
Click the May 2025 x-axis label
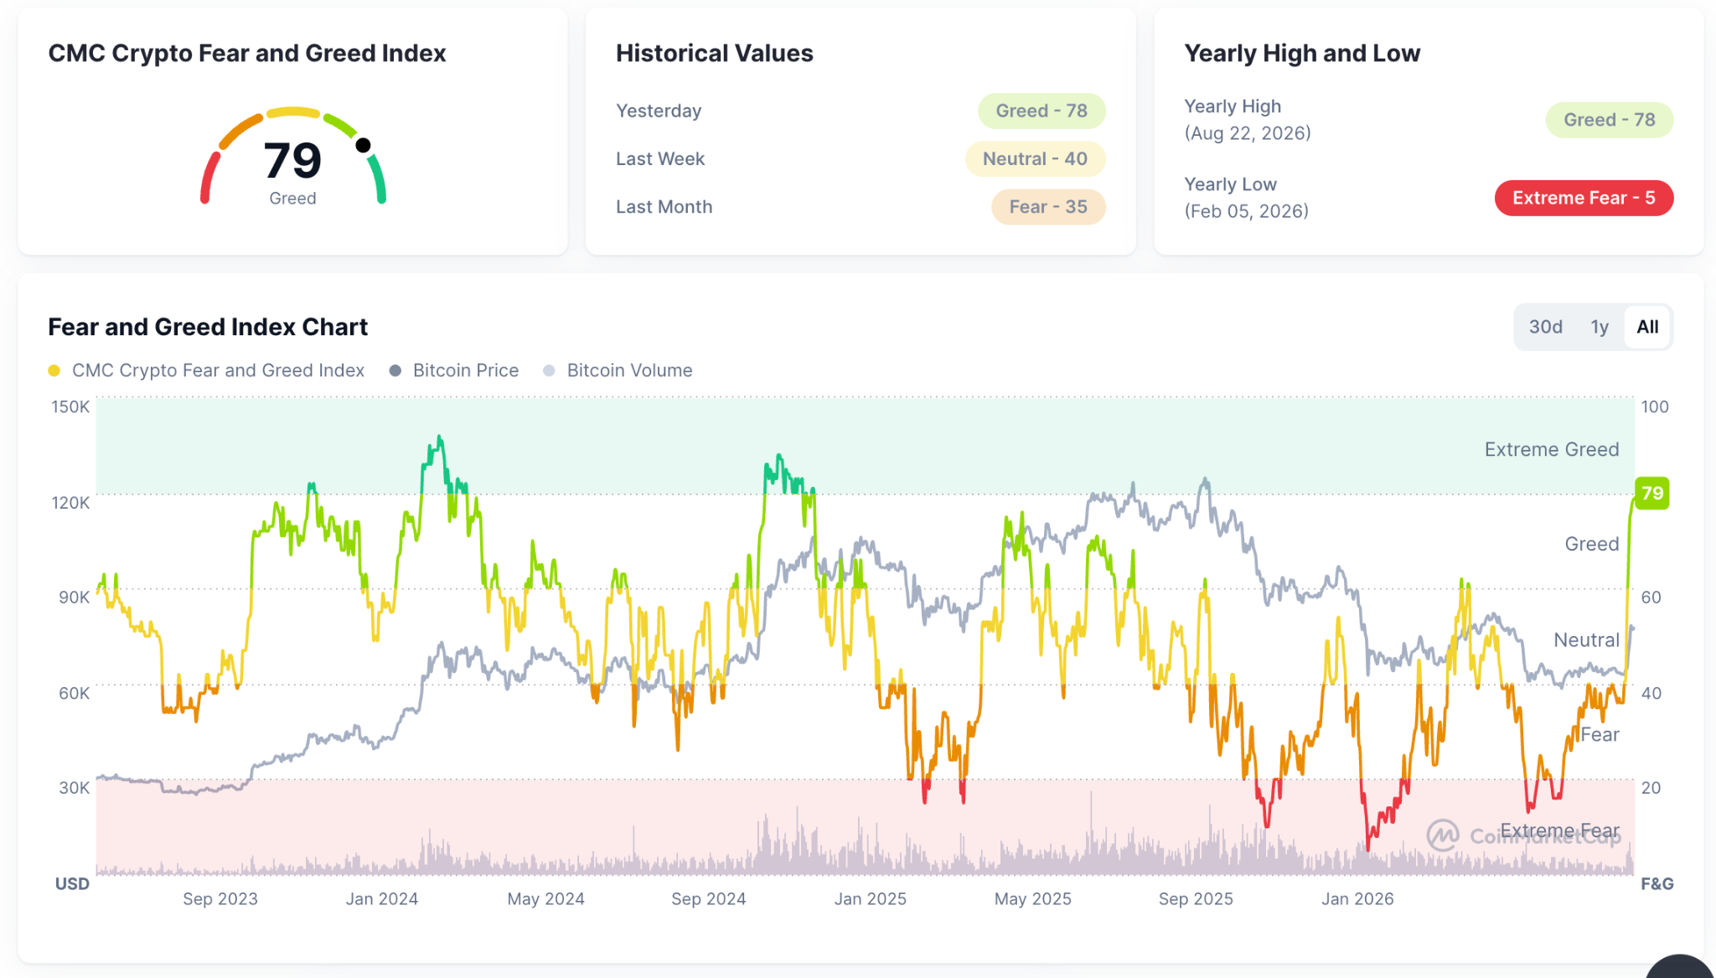[x=1033, y=898]
